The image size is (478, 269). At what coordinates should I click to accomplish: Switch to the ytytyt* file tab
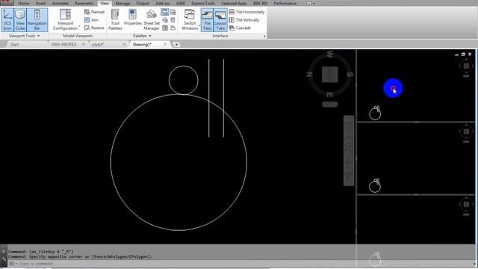(x=98, y=45)
